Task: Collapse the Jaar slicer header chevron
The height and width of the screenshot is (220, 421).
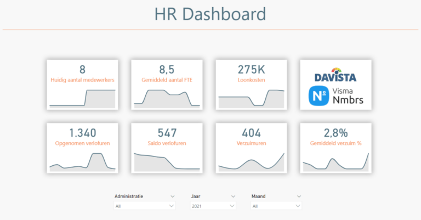Action: 233,196
